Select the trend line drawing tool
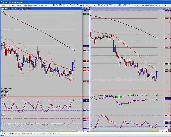The height and width of the screenshot is (137, 171). point(102,5)
